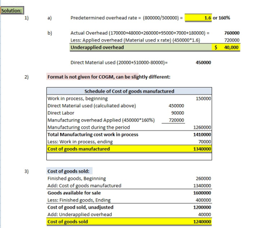Click 'Cost of good sold, unadjusted' label
This screenshot has height=228, width=265.
point(80,207)
